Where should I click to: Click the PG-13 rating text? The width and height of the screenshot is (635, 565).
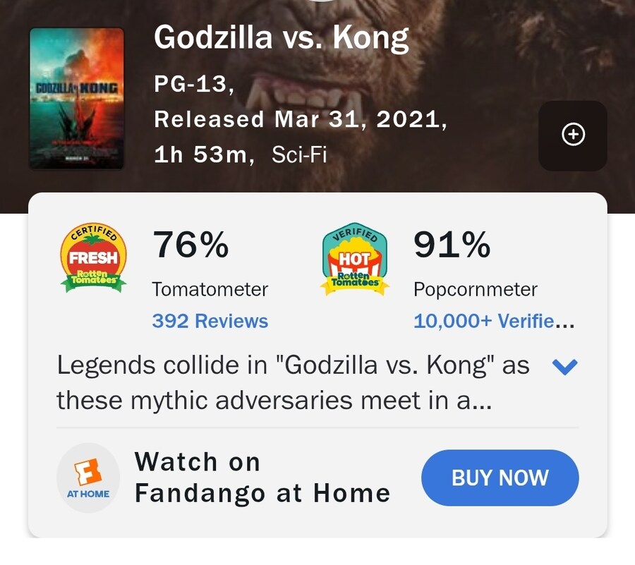[194, 85]
